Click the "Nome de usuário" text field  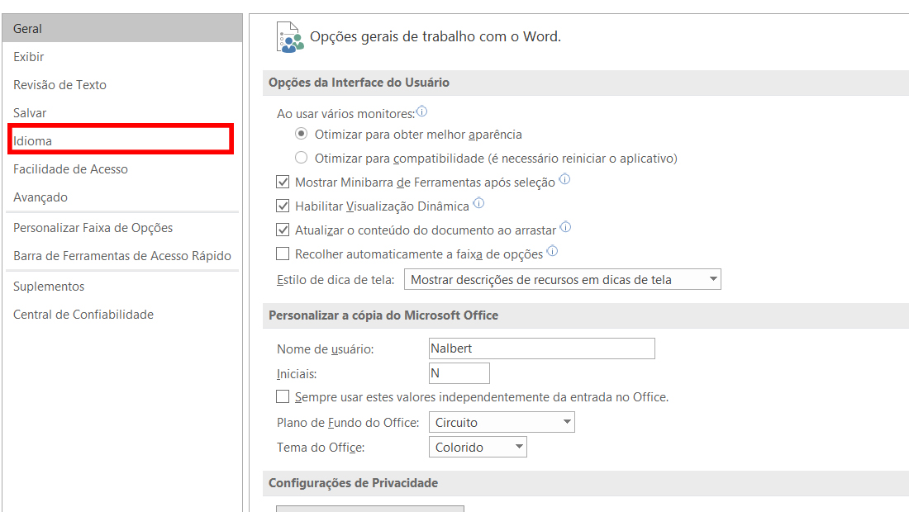541,348
